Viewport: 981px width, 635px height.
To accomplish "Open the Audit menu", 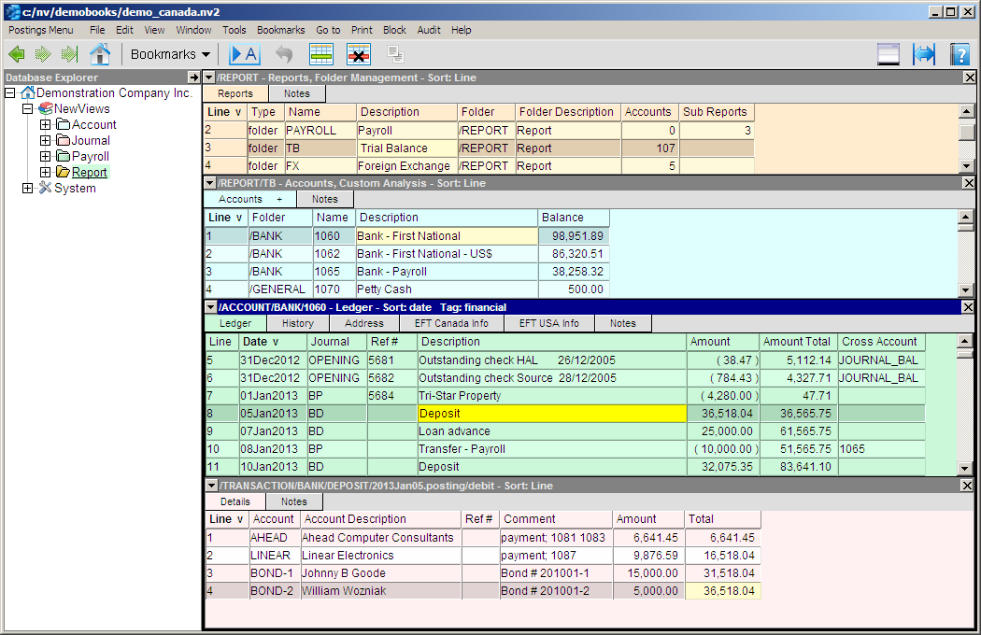I will pos(429,30).
